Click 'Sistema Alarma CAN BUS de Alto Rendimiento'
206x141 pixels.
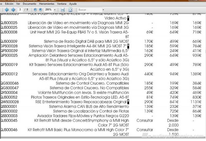[x=89, y=107]
